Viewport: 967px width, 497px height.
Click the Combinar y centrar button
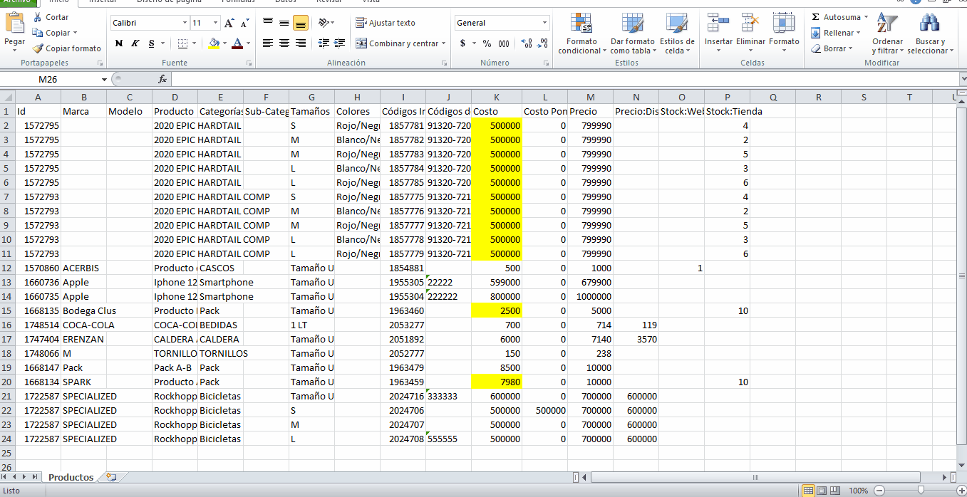tap(398, 43)
